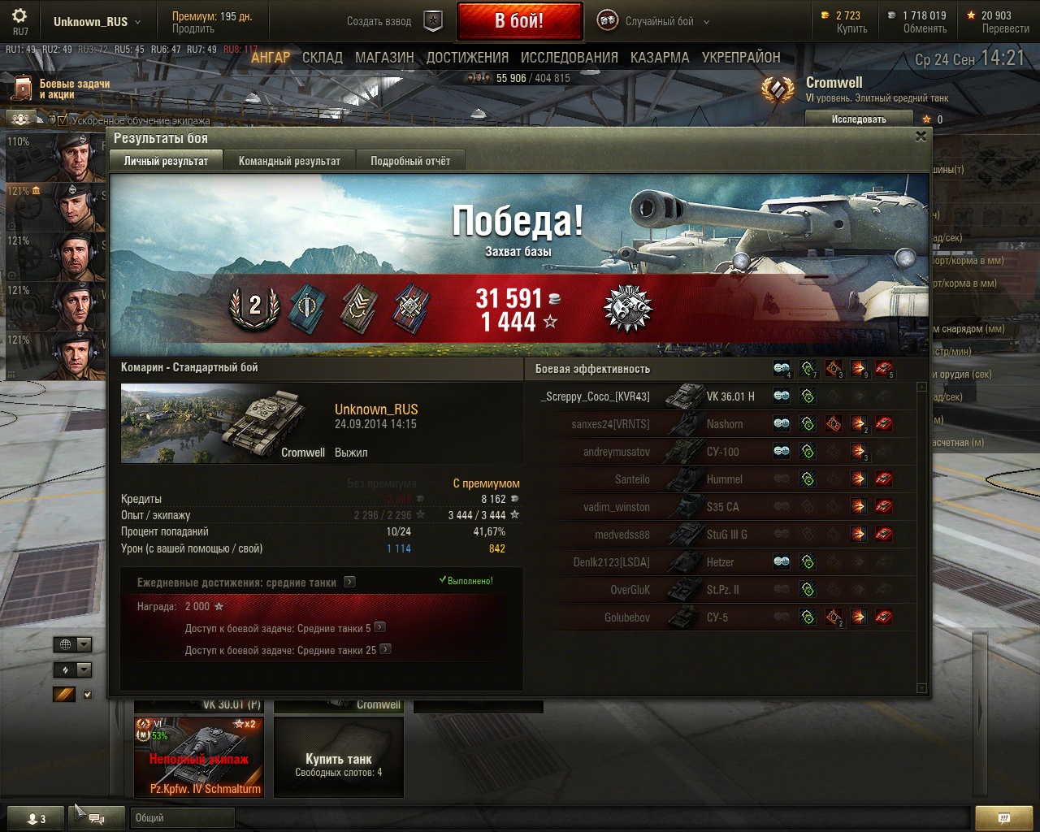
Task: Click the damage-dealt icon for Nashorn row
Action: [x=859, y=424]
